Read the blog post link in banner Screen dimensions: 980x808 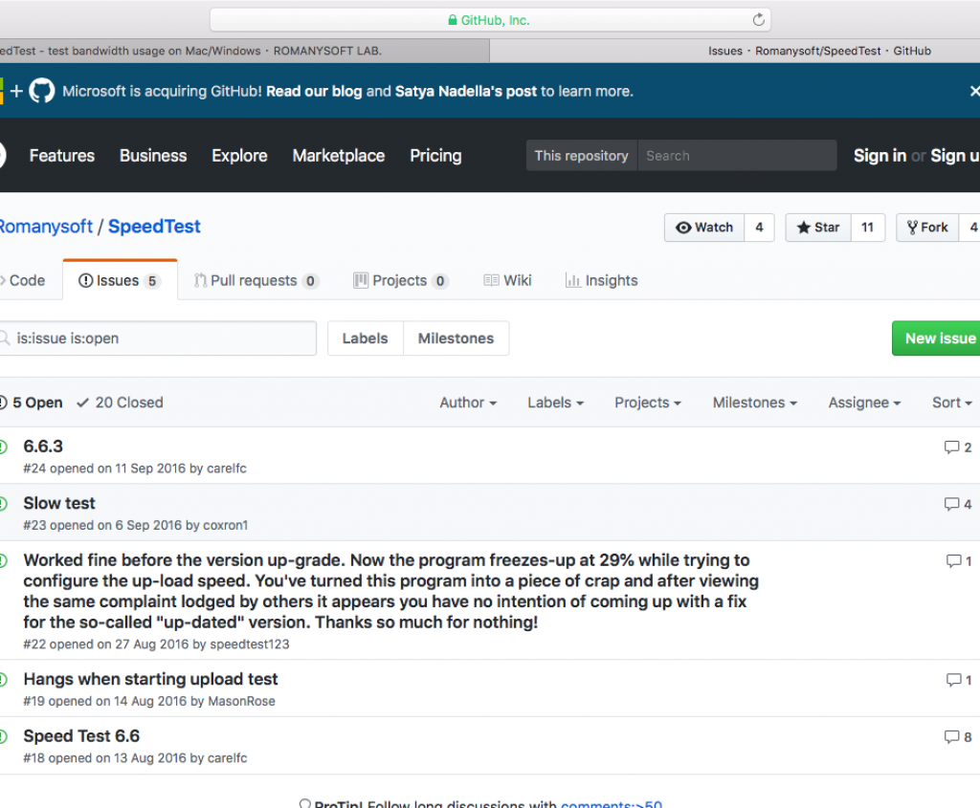pyautogui.click(x=314, y=91)
